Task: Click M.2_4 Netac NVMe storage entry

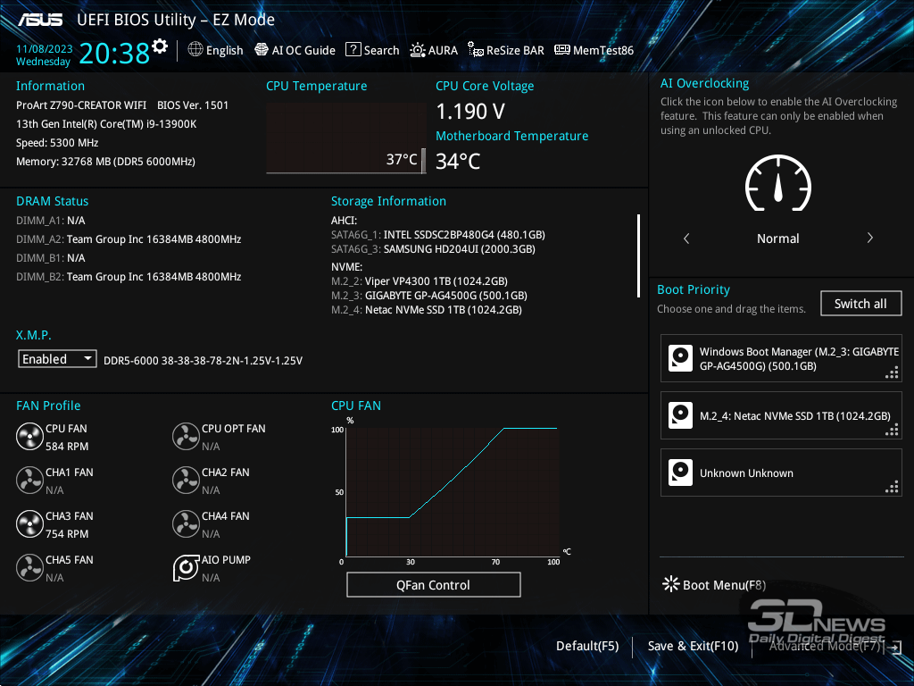Action: pyautogui.click(x=426, y=310)
